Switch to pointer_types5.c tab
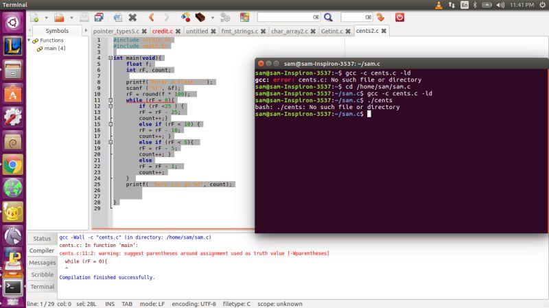 coord(116,31)
